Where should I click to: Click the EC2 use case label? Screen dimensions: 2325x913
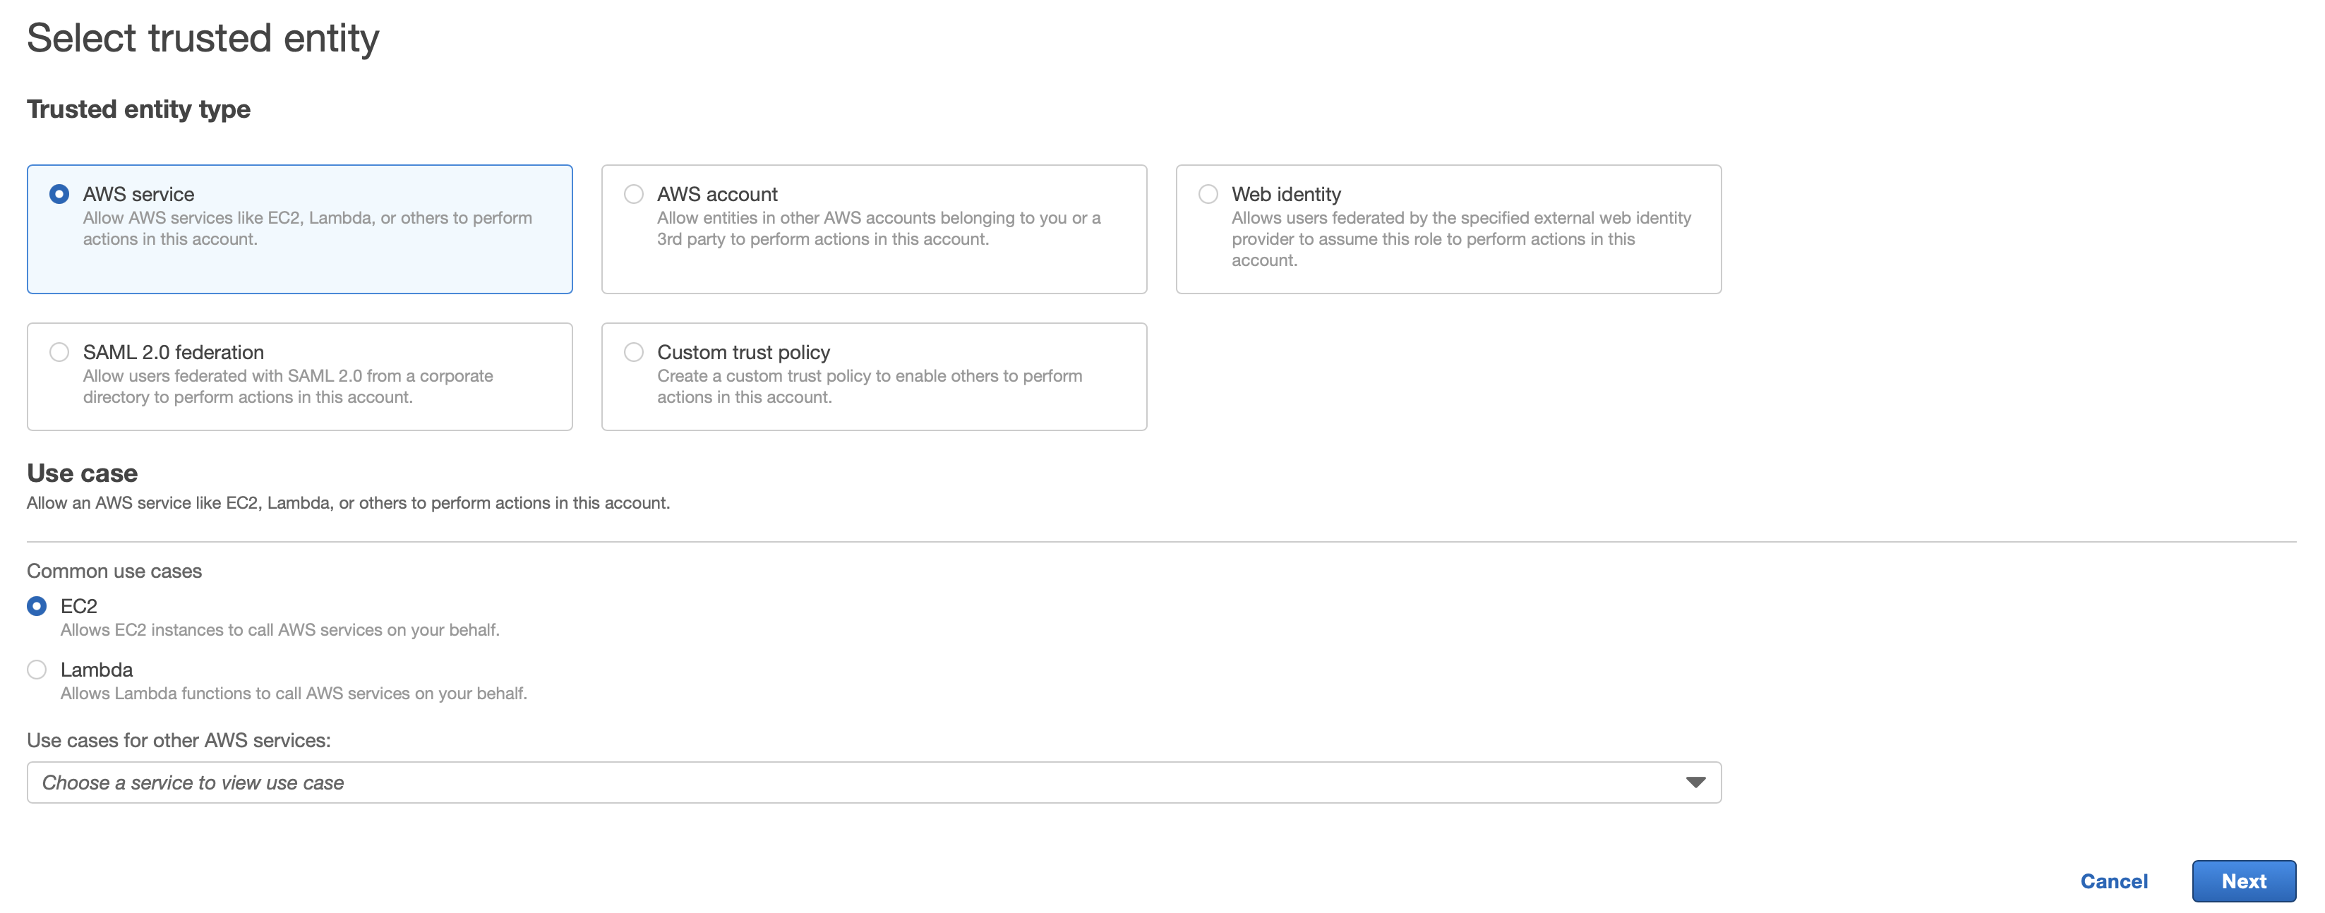(80, 606)
